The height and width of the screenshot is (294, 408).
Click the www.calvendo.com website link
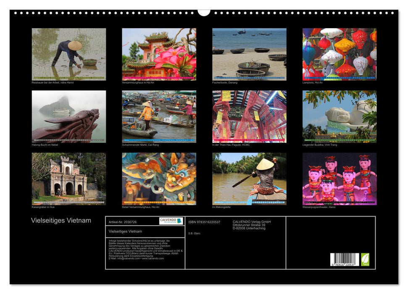coord(153,258)
